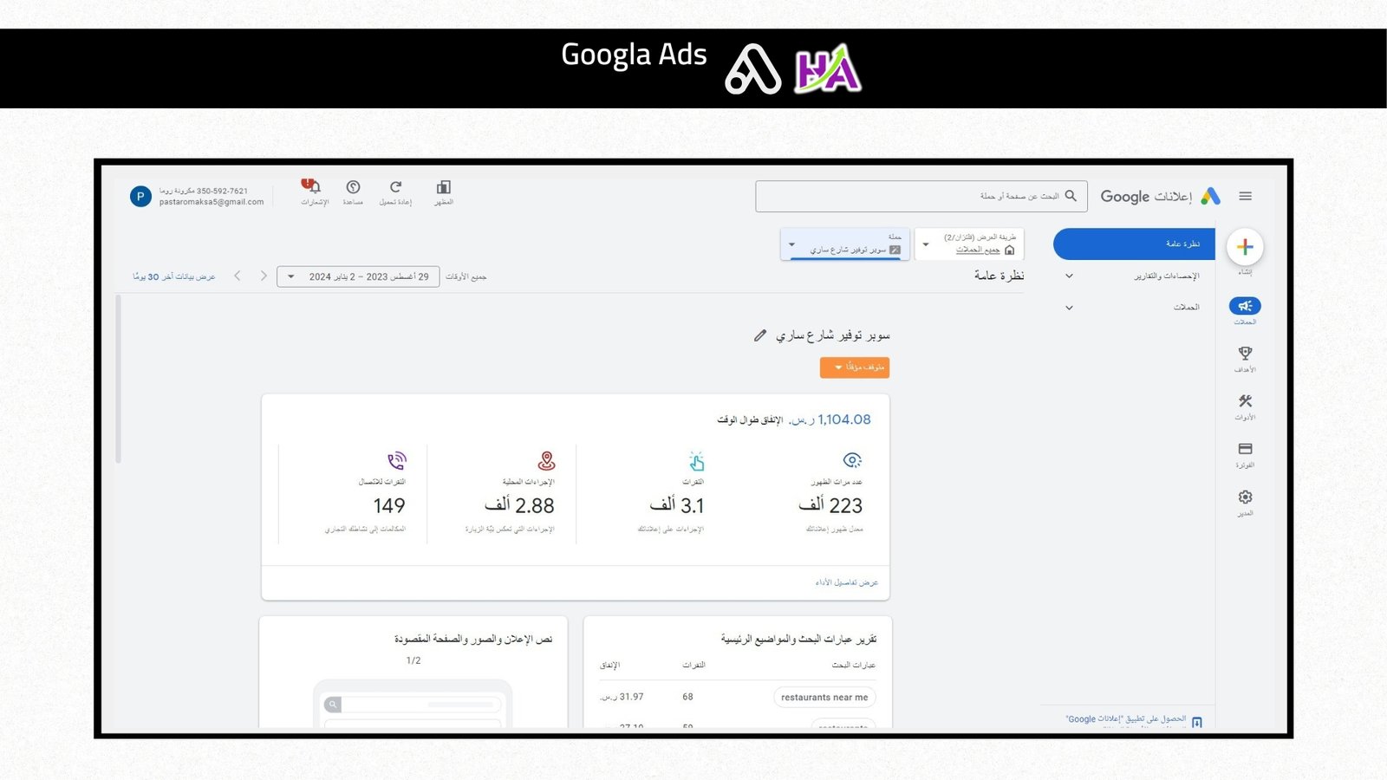The image size is (1387, 780).
Task: Click the 68 clicks table cell
Action: pyautogui.click(x=687, y=697)
